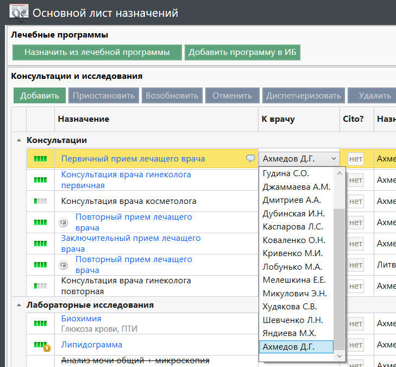Viewport: 396px width, 367px height.
Task: Collapse the Консультации group
Action: click(x=19, y=140)
